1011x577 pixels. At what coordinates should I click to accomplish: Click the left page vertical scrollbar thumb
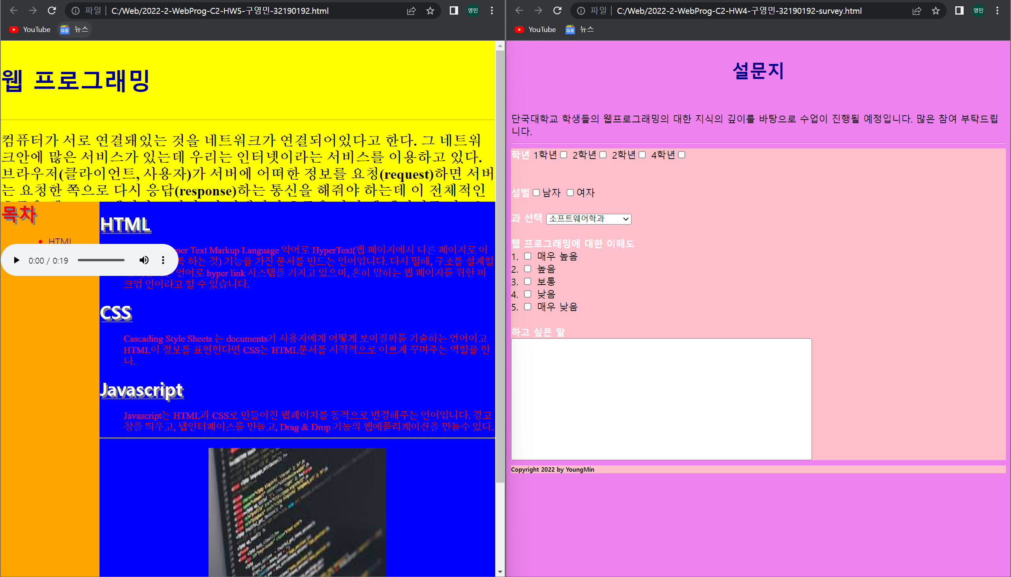click(500, 266)
